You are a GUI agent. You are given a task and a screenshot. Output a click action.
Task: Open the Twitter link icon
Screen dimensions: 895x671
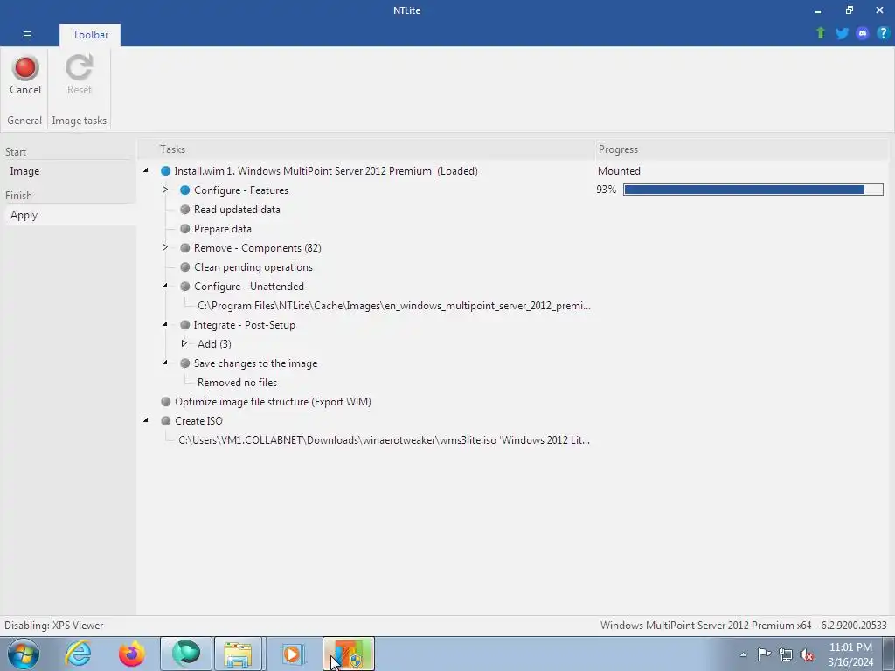pos(842,33)
